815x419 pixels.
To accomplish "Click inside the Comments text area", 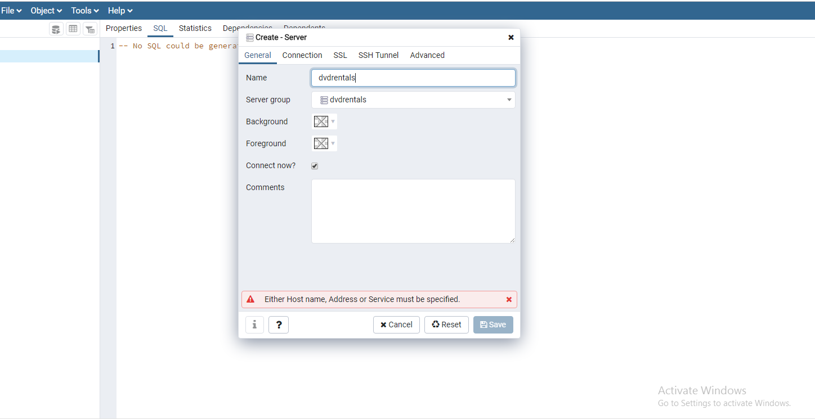I will tap(413, 211).
